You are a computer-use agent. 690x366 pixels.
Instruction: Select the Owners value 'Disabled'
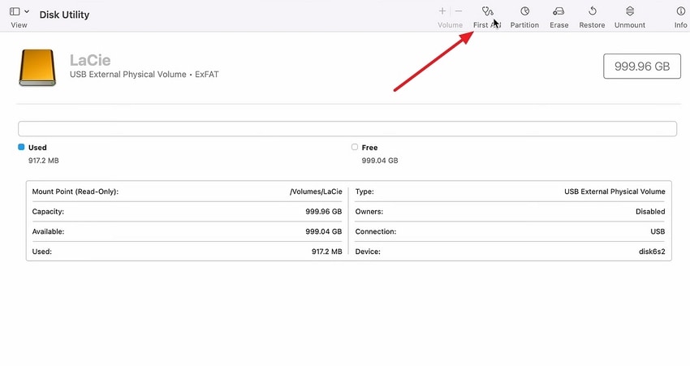point(650,212)
